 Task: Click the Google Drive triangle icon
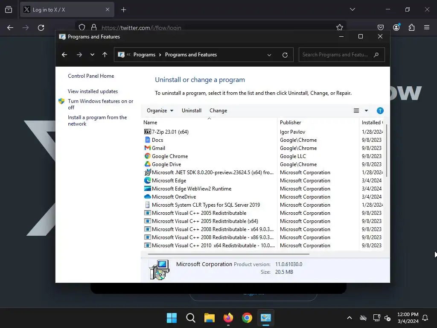[x=147, y=164]
